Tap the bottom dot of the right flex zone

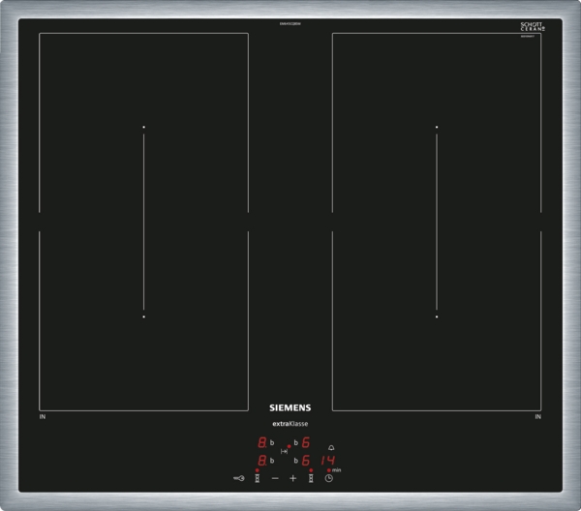[x=437, y=316]
